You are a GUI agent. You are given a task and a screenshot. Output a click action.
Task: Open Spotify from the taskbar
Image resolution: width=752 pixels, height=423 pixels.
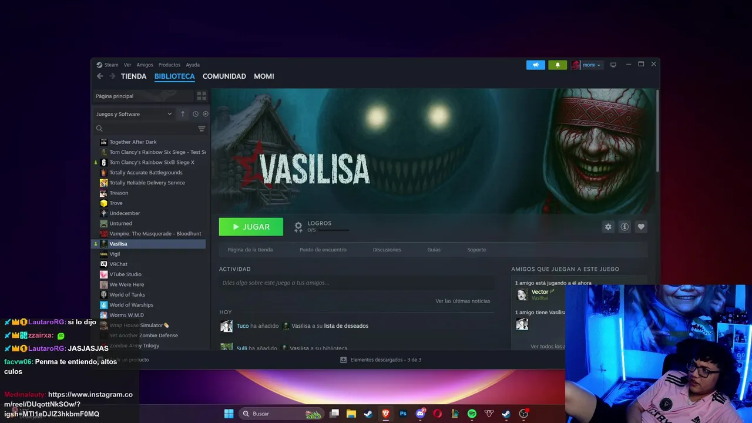coord(472,414)
